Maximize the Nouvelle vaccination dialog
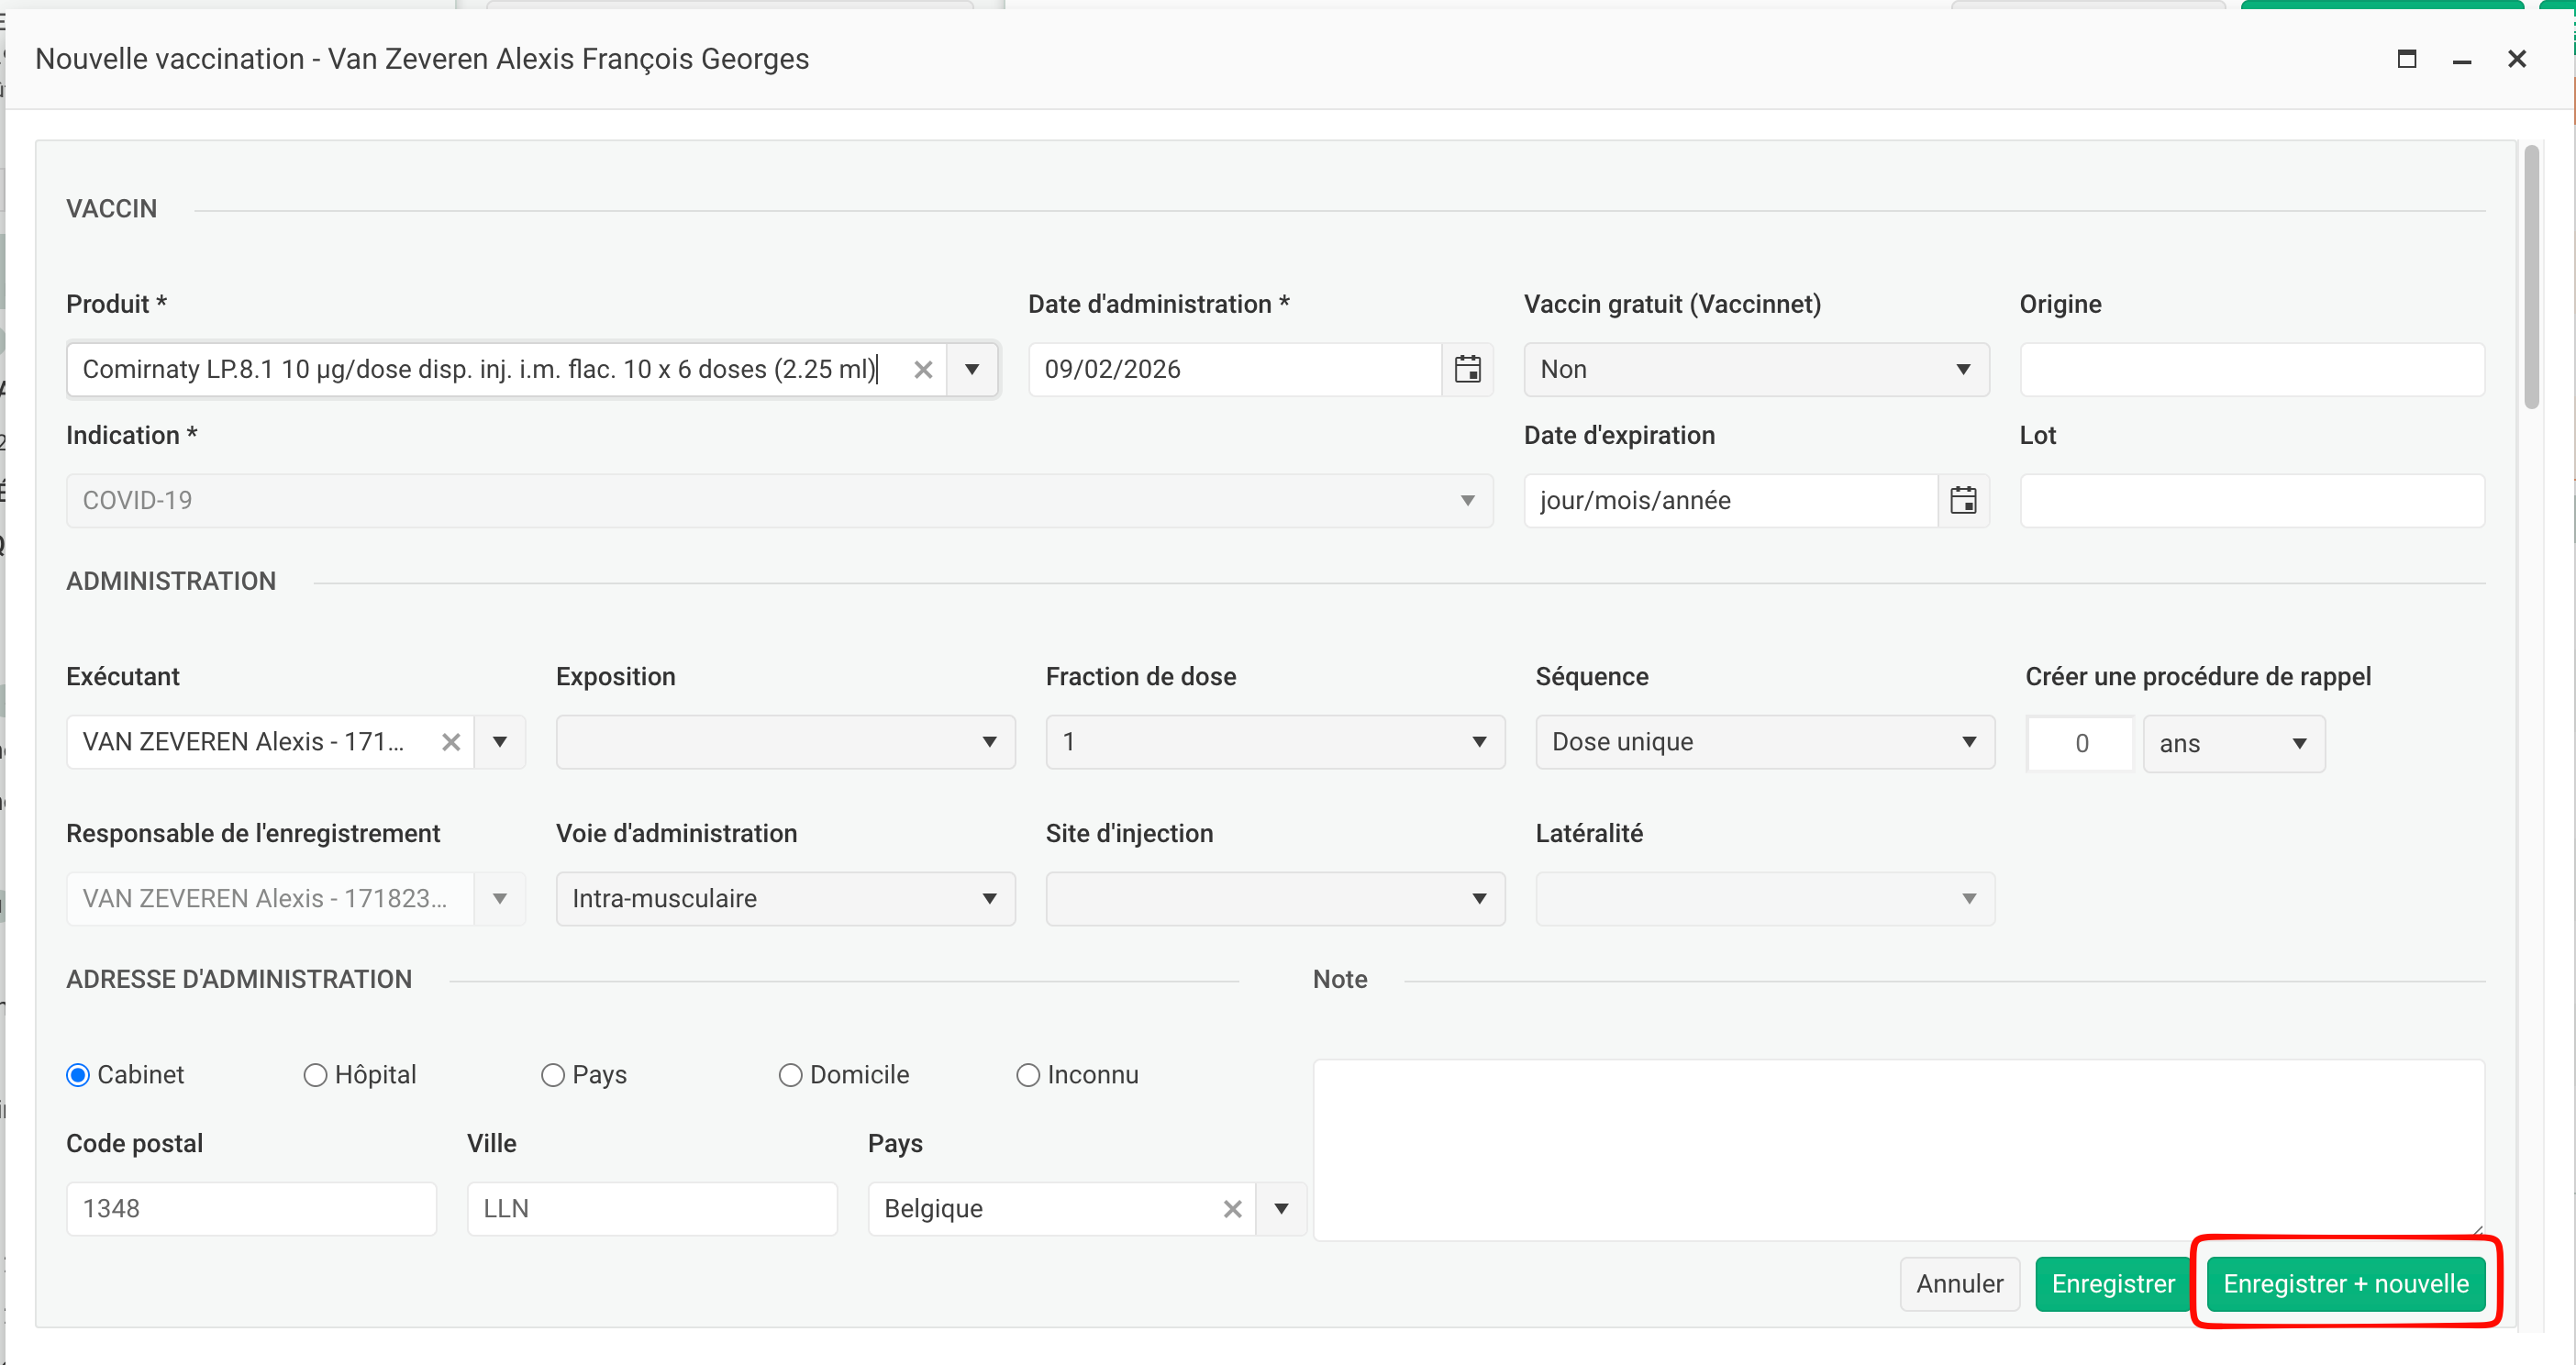Viewport: 2576px width, 1365px height. [2407, 59]
